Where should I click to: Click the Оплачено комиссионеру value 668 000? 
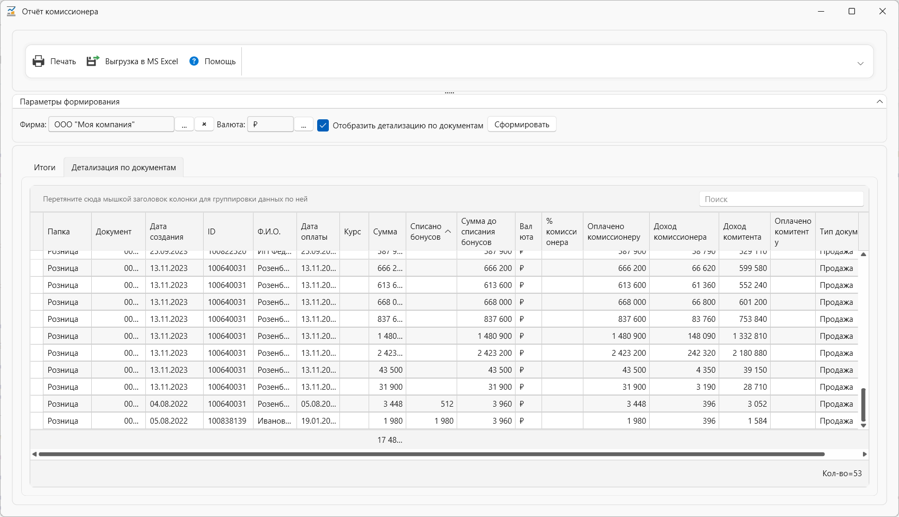616,302
